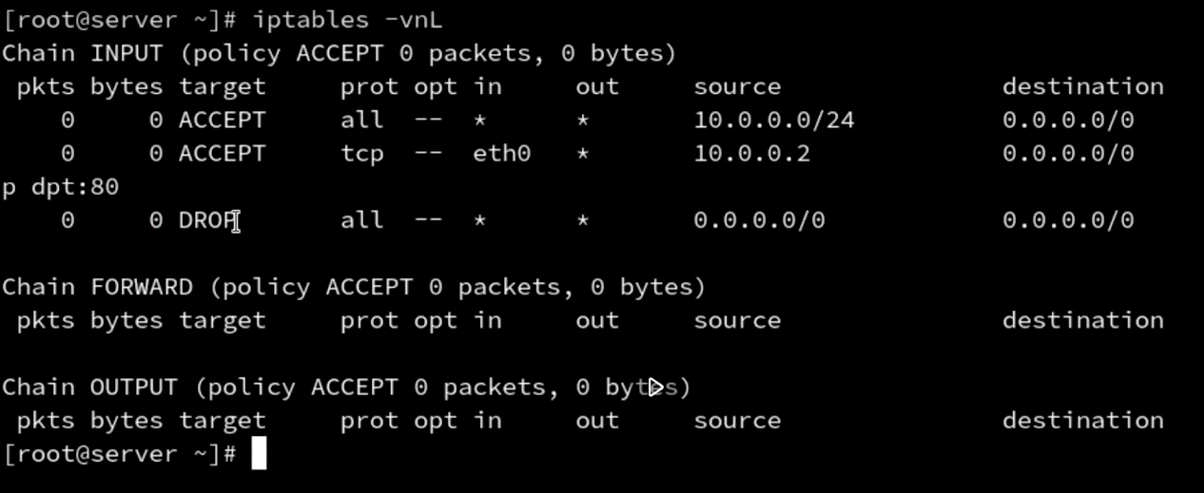Select the 10.0.0.0/24 source address
Viewport: 1204px width, 493px height.
tap(773, 121)
